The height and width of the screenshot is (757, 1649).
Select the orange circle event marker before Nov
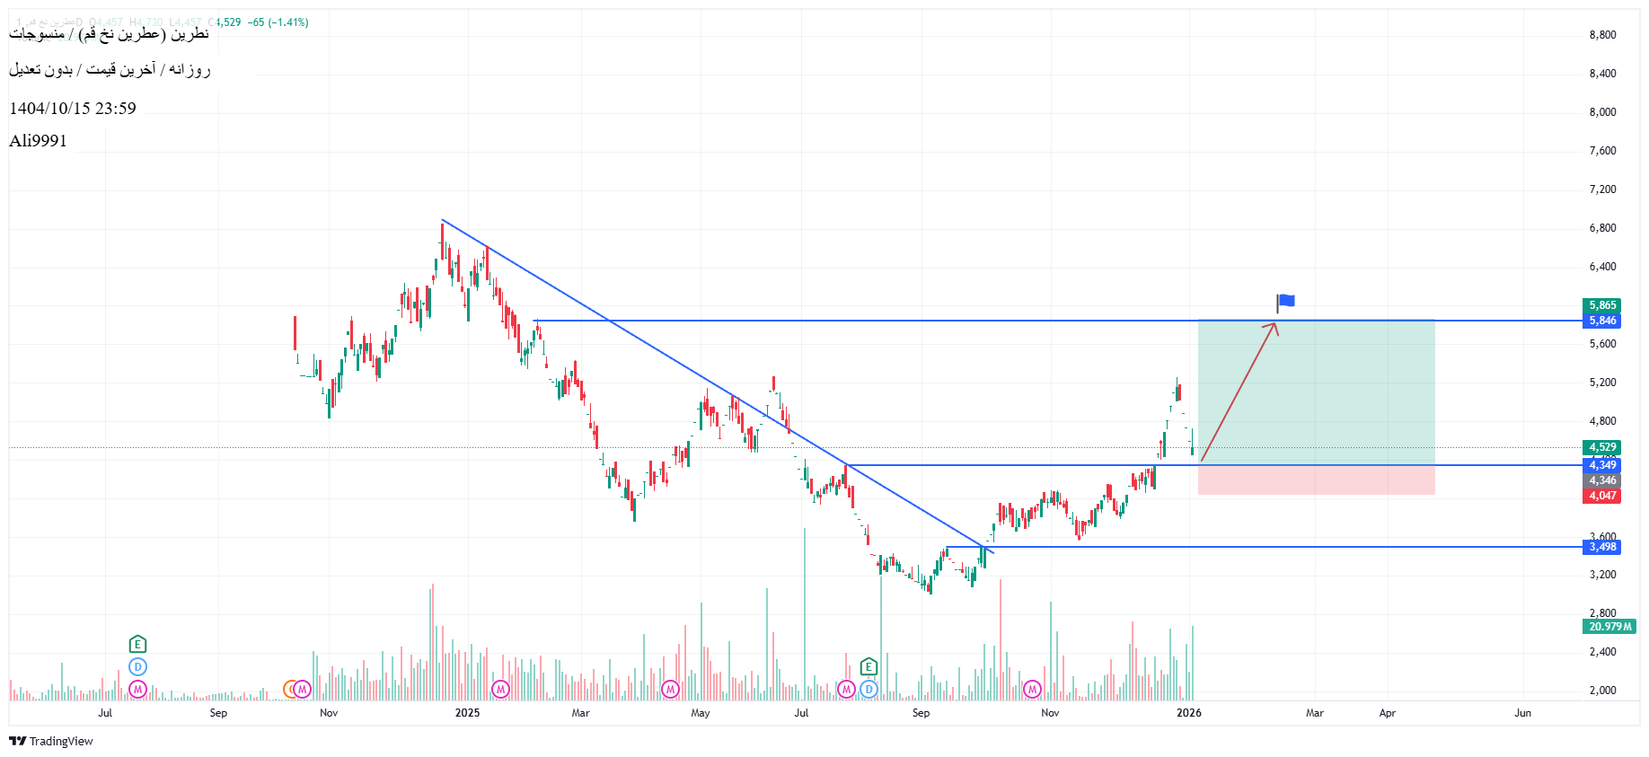pos(289,689)
